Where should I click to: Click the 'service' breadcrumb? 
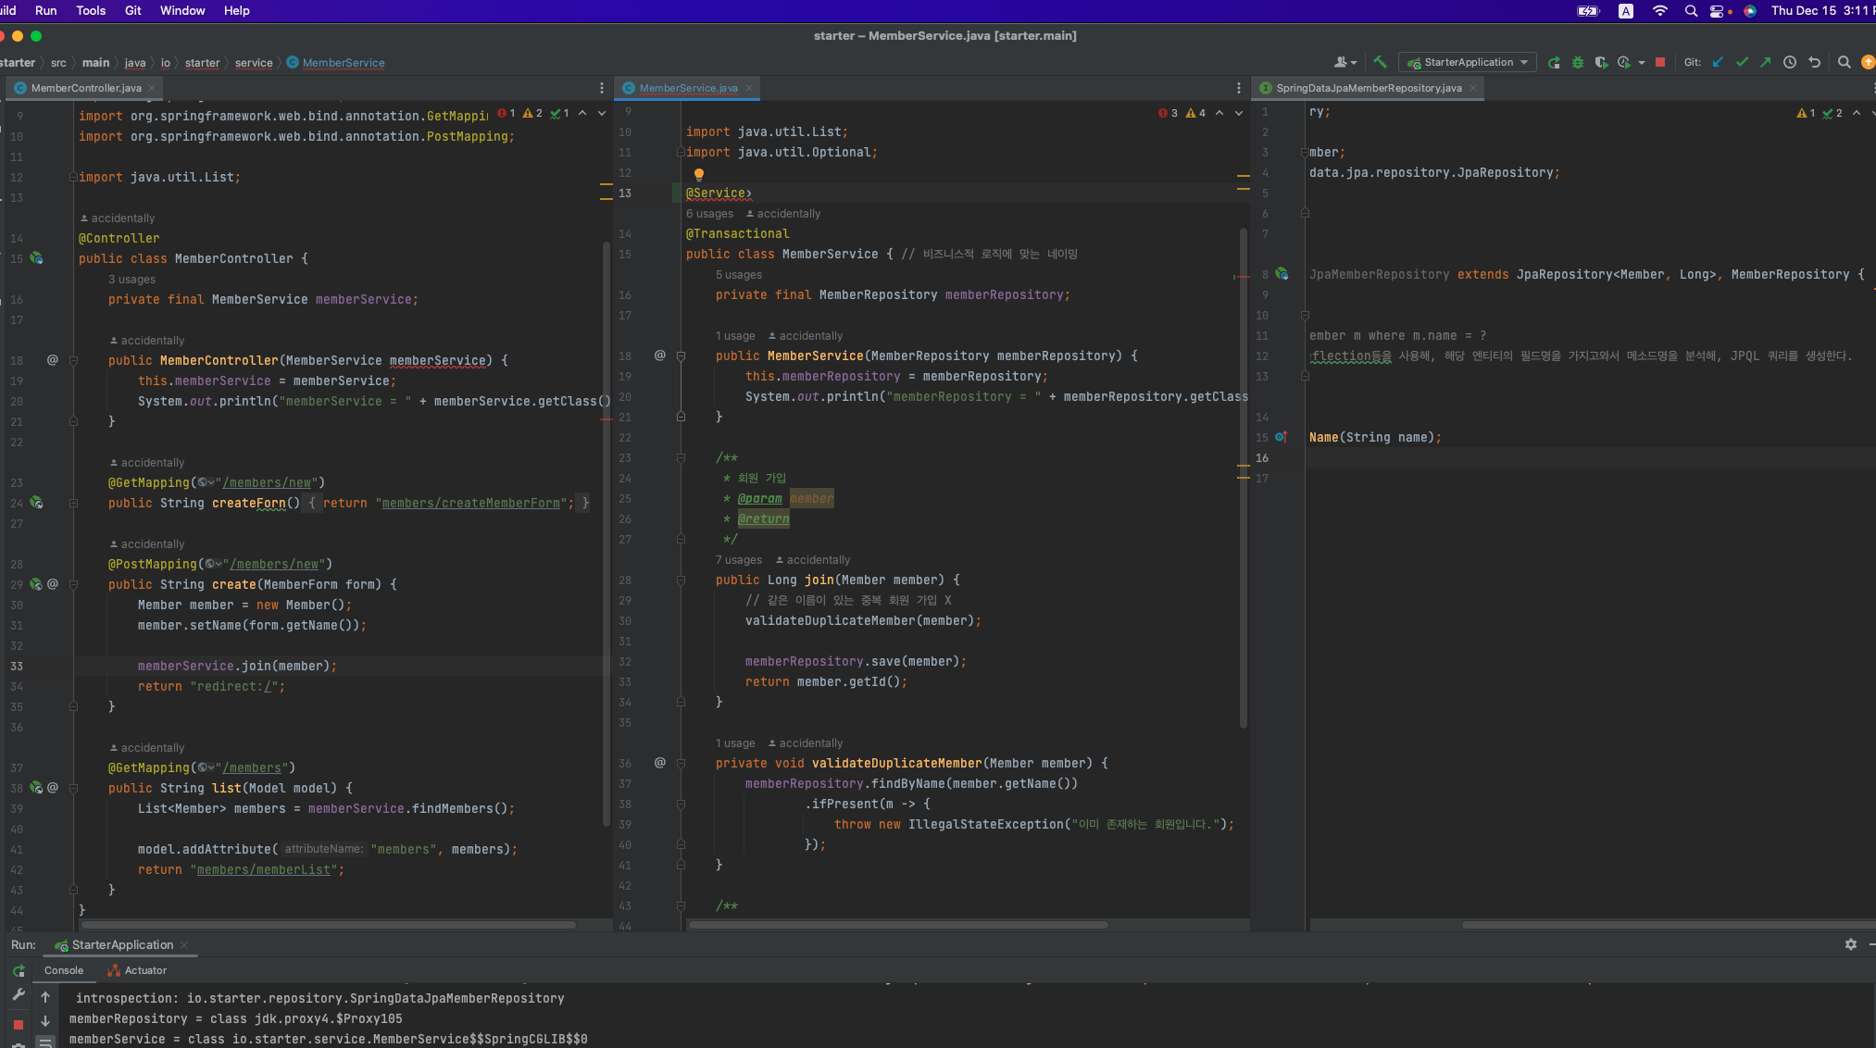coord(253,63)
